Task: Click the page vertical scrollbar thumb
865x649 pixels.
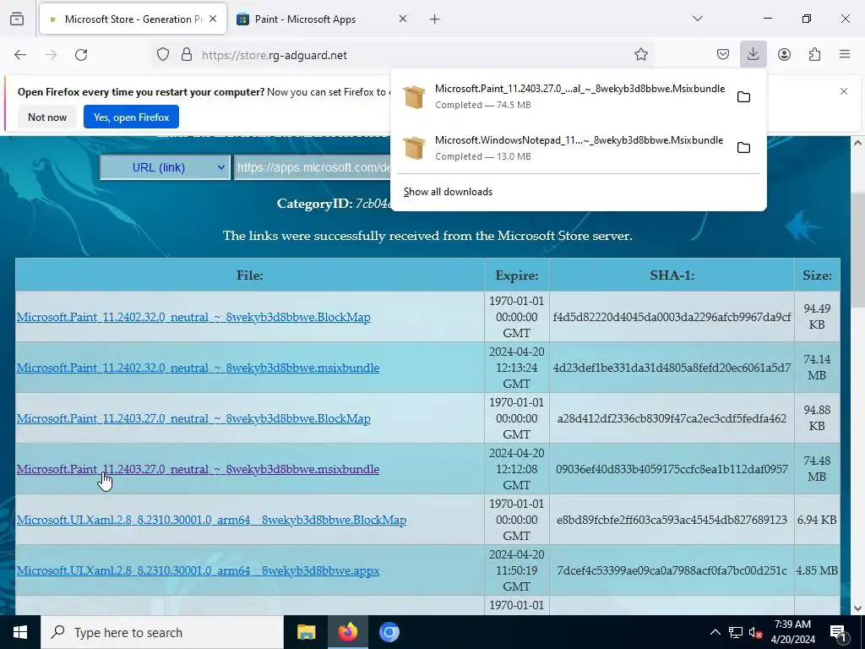Action: (857, 250)
